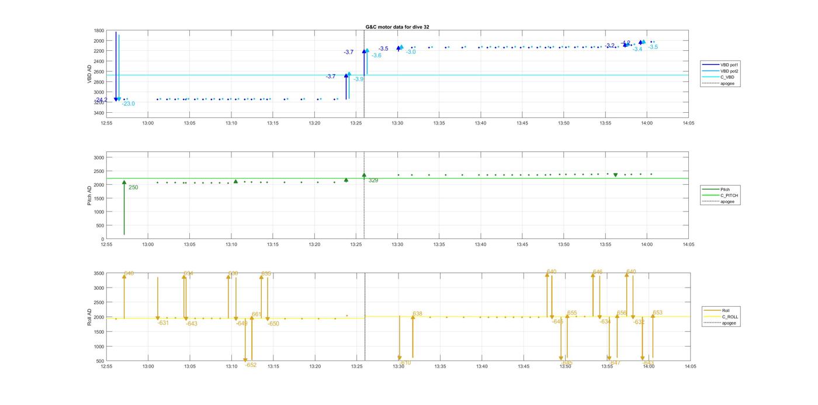Click the 'Roll AD' axis label
Screen dimensions: 818x405
[x=90, y=317]
